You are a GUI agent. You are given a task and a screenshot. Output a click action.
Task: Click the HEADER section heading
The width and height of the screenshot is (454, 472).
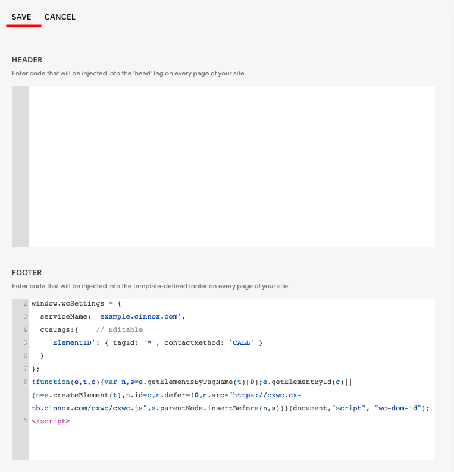click(27, 60)
